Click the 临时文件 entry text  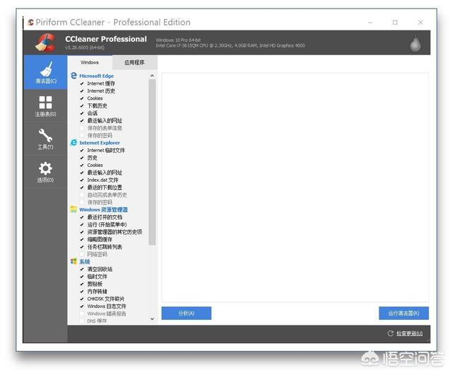coord(97,277)
